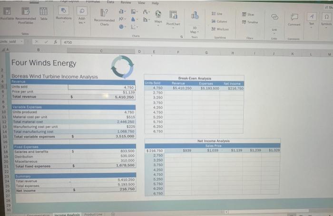Screen dimensions: 333x216
Task: Cancel the formula bar entry
Action: click(37, 42)
